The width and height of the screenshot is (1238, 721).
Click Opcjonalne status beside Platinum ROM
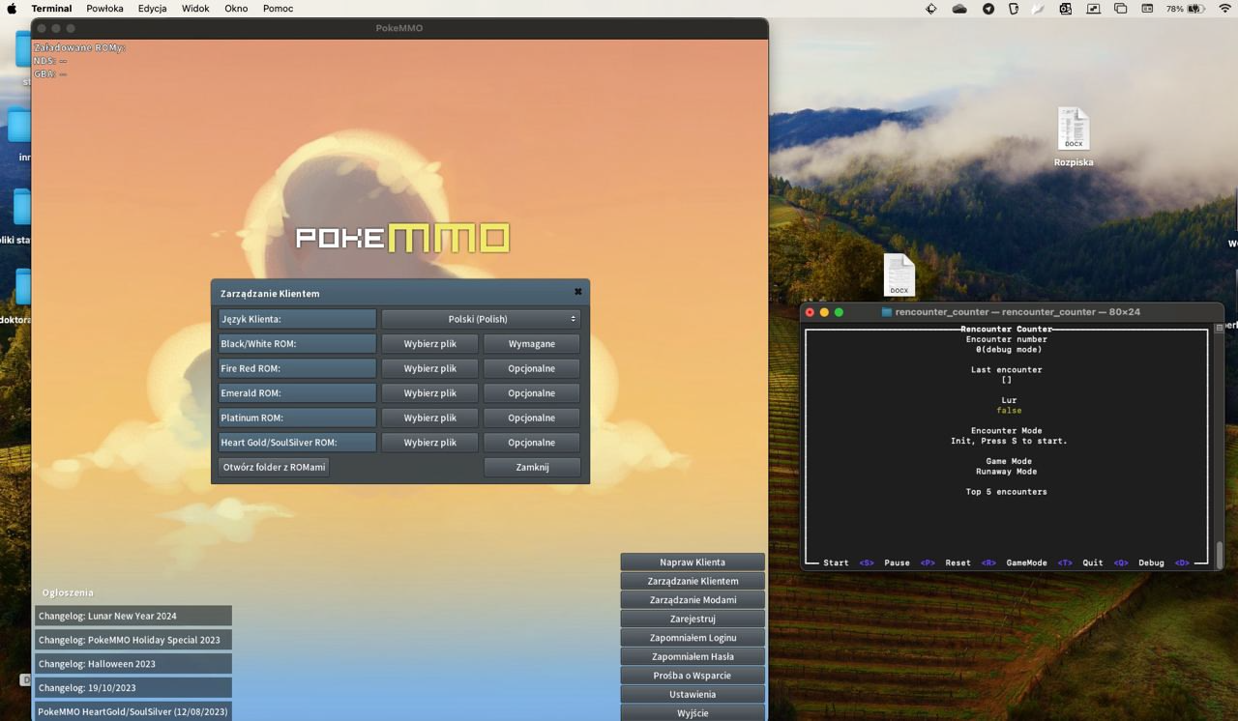click(532, 418)
